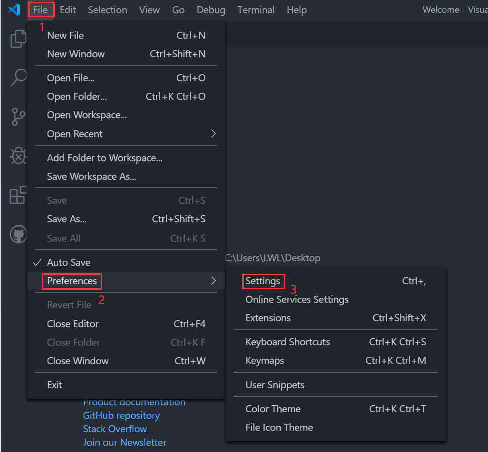Expand the Preferences submenu arrow
This screenshot has width=488, height=452.
[x=213, y=281]
